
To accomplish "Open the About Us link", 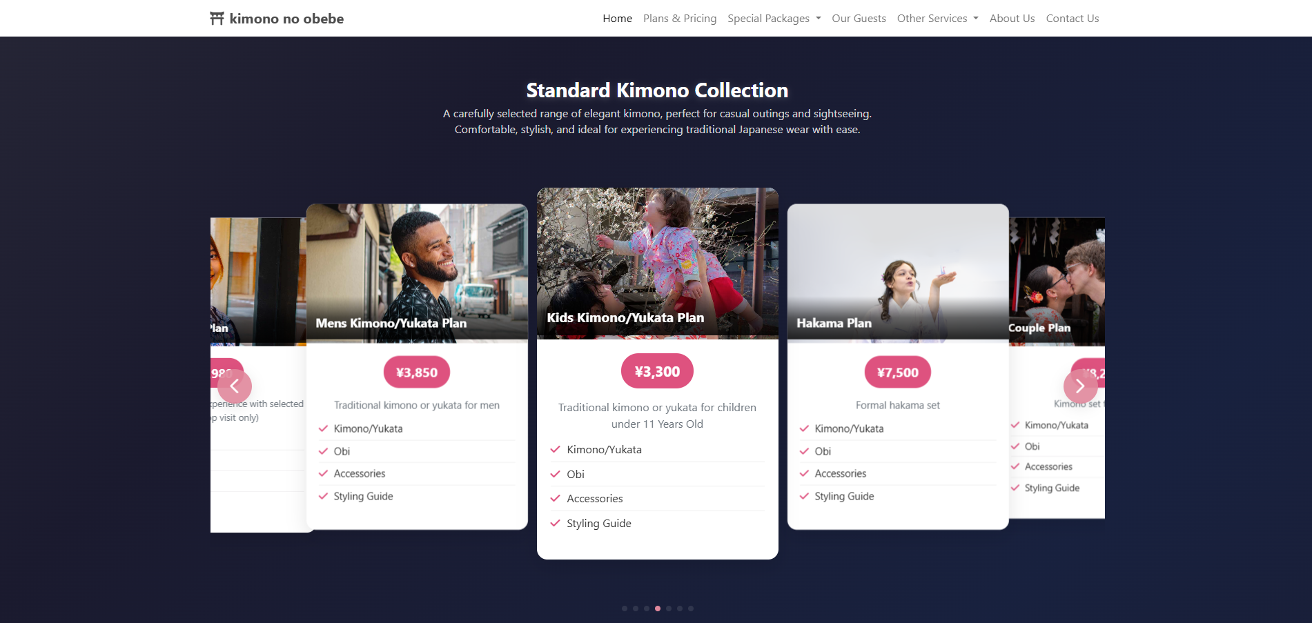I will [1012, 19].
